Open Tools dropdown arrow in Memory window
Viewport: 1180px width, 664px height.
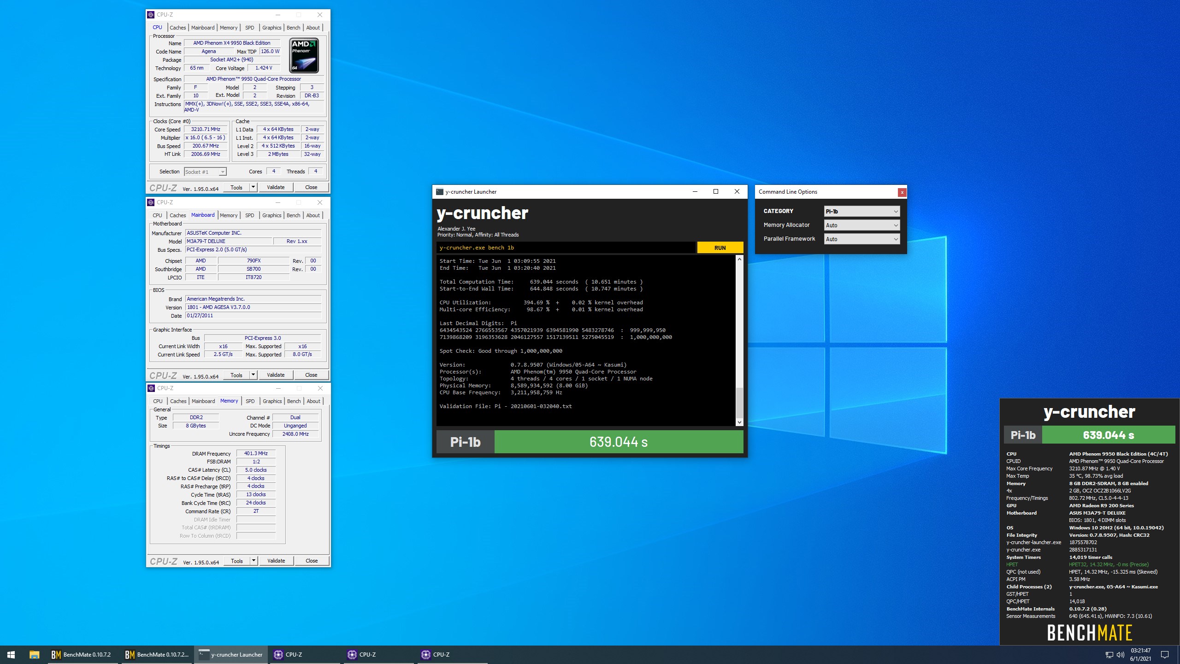click(x=254, y=561)
